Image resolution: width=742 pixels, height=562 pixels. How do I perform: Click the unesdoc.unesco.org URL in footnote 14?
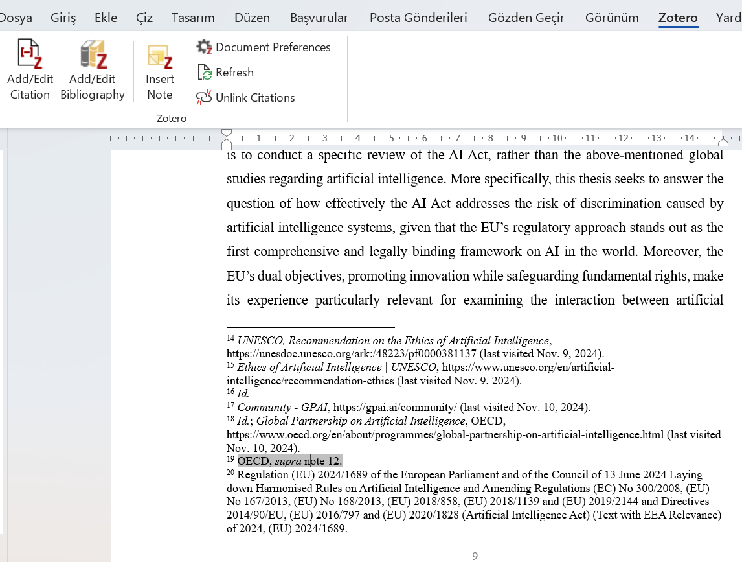[x=352, y=353]
